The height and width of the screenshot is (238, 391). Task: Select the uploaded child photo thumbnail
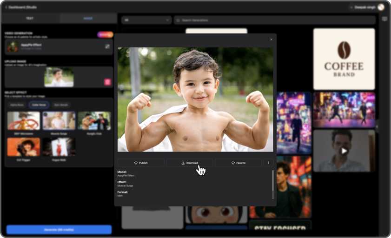(x=59, y=77)
